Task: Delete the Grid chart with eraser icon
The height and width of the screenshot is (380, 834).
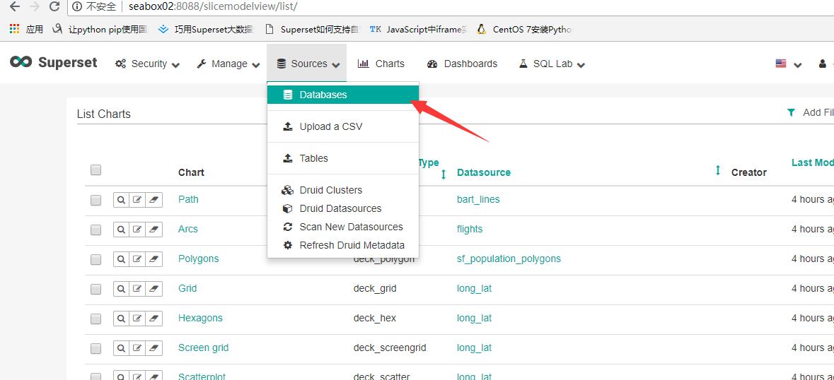Action: [154, 289]
